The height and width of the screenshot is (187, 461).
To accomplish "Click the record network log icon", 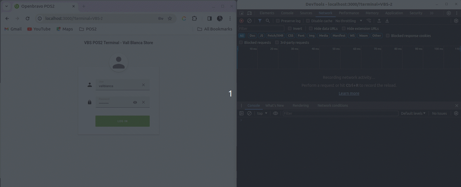I will click(241, 21).
